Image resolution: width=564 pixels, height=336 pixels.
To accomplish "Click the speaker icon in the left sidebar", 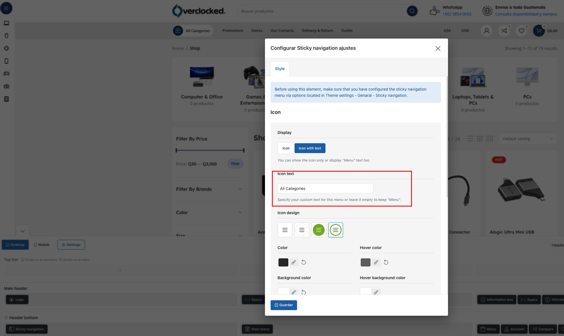I will coord(6,99).
